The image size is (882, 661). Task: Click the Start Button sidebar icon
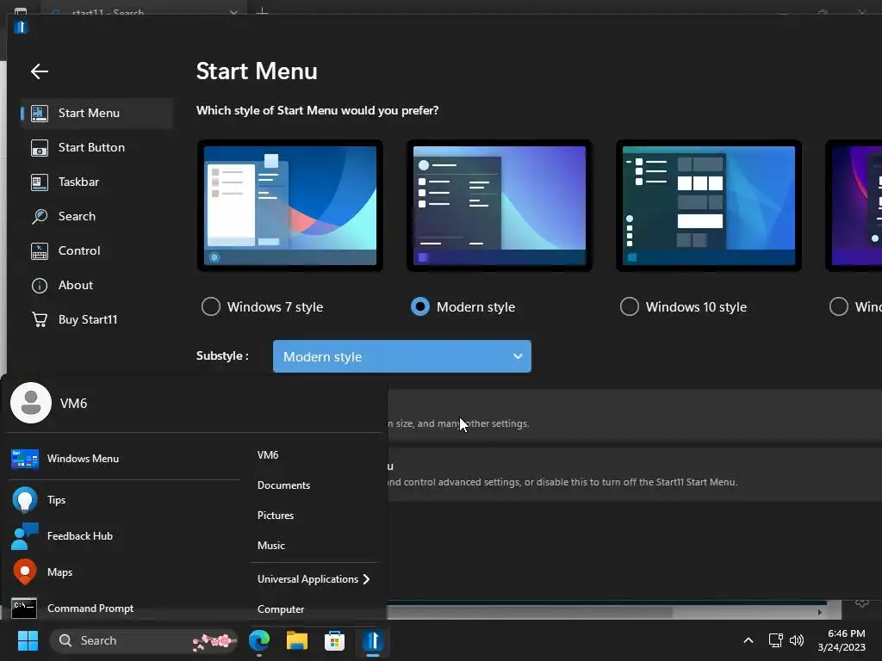tap(40, 148)
